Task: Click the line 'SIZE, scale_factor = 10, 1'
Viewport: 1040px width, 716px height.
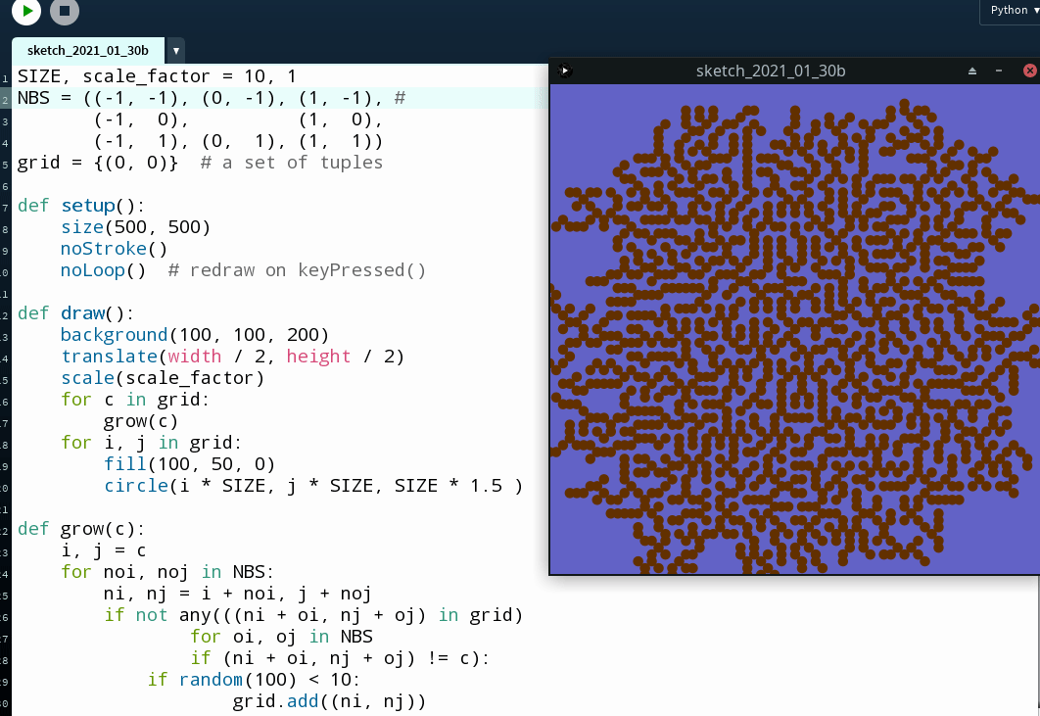Action: pyautogui.click(x=157, y=76)
